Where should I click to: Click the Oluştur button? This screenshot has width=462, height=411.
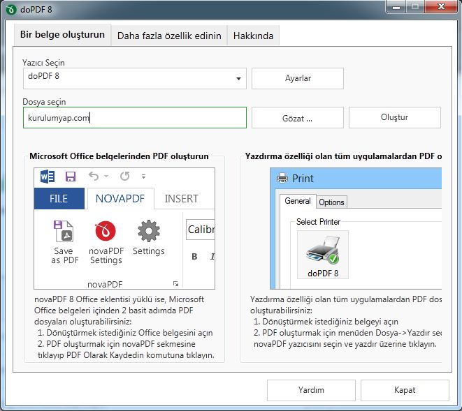(394, 117)
